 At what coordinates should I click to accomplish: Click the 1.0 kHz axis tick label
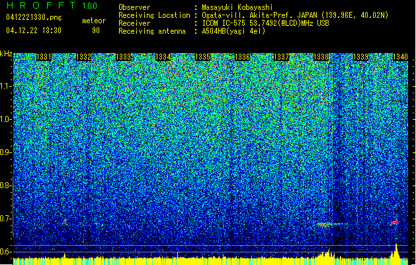pyautogui.click(x=5, y=119)
